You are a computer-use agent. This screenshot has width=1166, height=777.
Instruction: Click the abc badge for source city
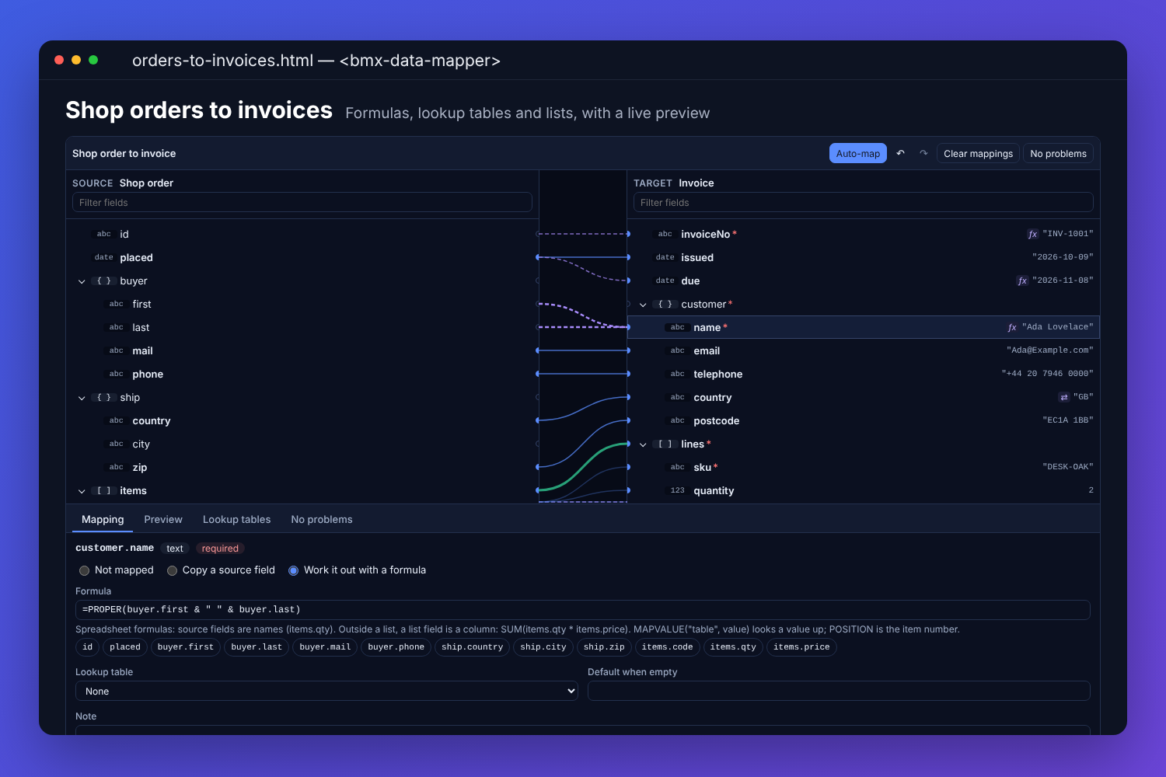coord(117,444)
